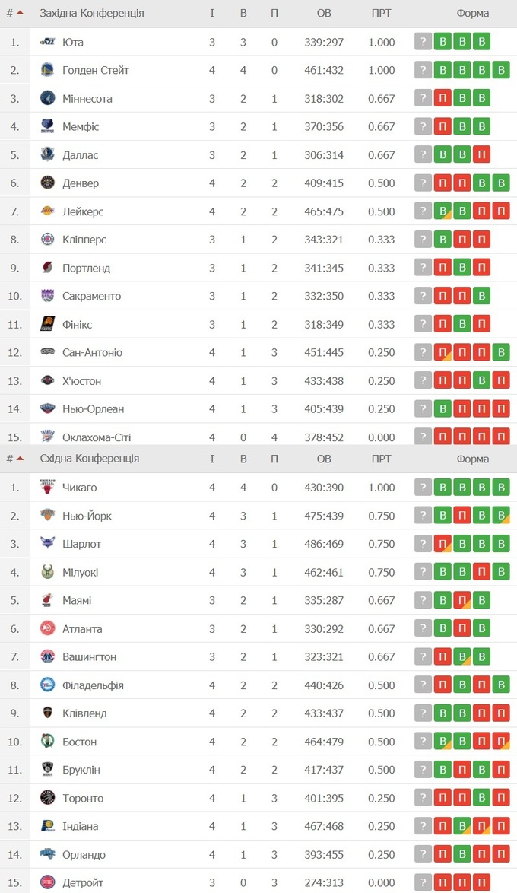Sort Western table by ПРТ column
This screenshot has height=893, width=517.
pyautogui.click(x=381, y=13)
